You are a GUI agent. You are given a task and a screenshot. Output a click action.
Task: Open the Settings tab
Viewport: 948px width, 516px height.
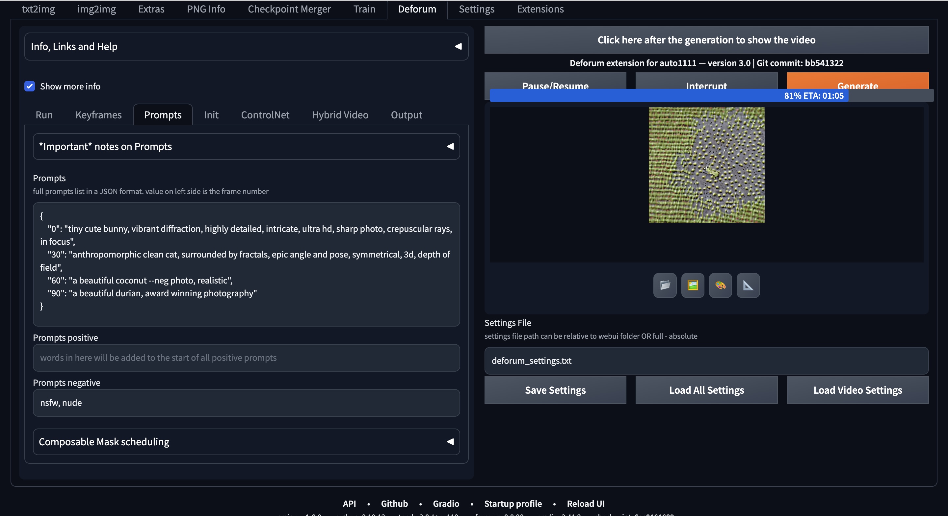tap(476, 9)
